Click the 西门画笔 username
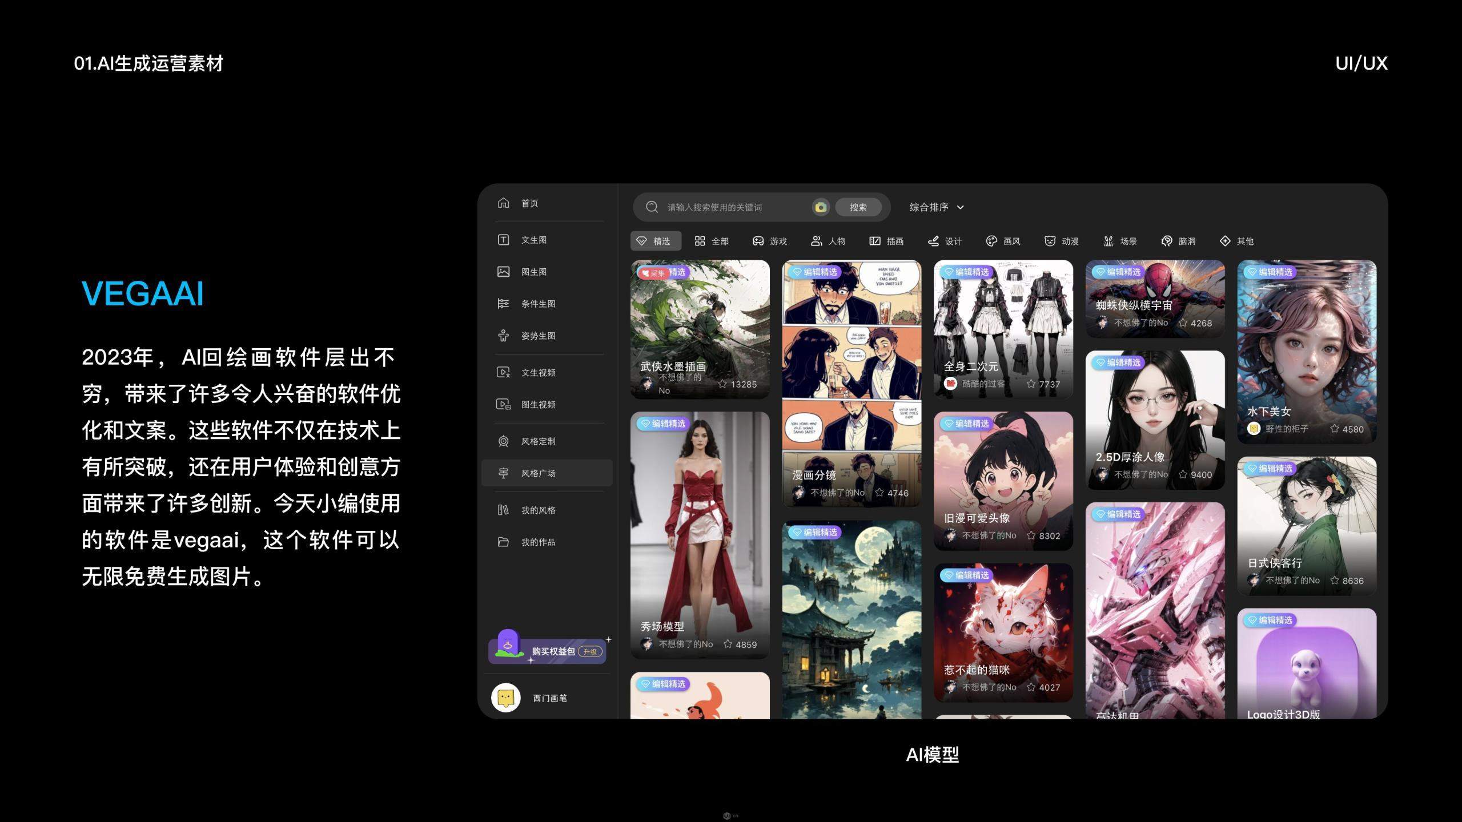Image resolution: width=1462 pixels, height=822 pixels. coord(550,698)
